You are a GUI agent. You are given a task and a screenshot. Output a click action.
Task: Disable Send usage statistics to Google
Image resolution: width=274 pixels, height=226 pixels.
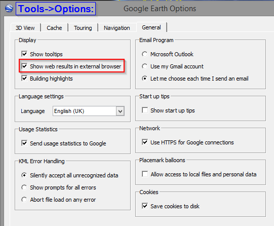click(x=24, y=143)
